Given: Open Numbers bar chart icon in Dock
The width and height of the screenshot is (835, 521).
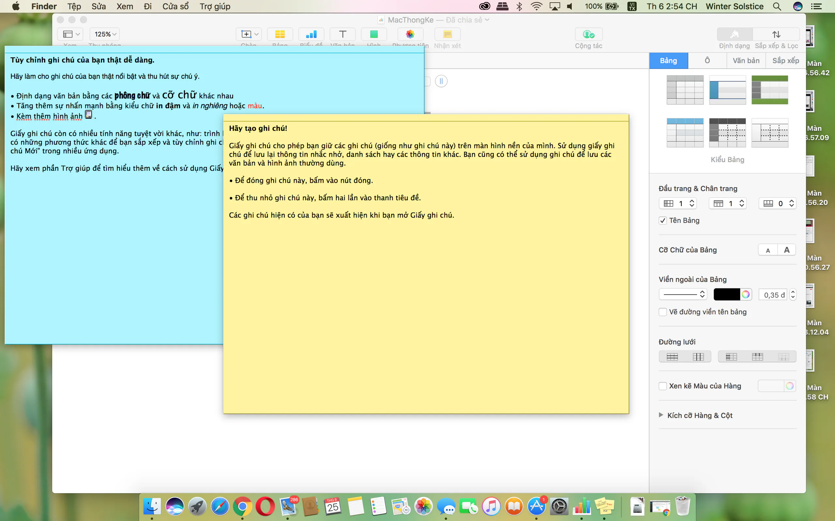Looking at the screenshot, I should coord(582,506).
